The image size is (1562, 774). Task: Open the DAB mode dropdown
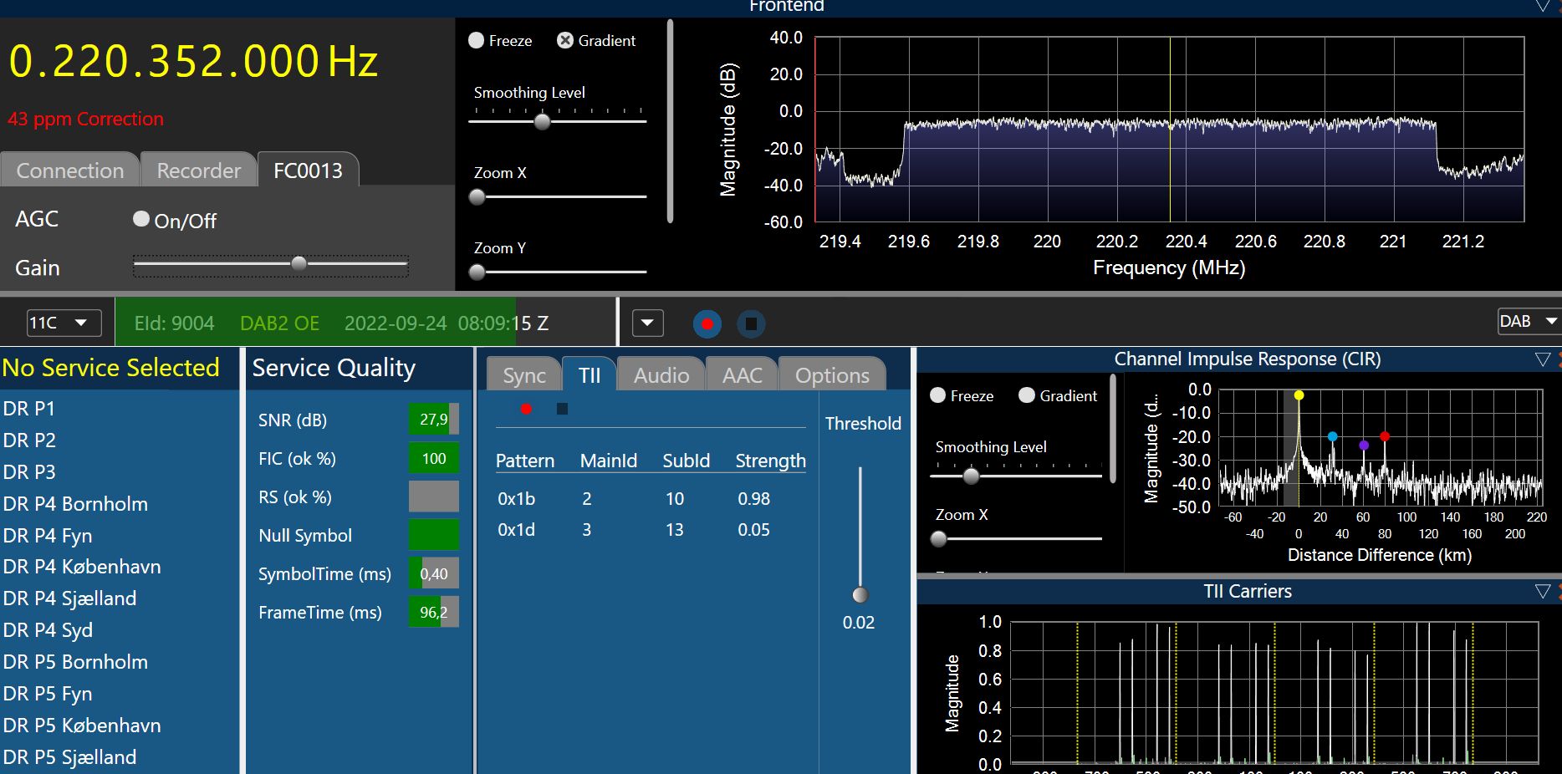(x=1529, y=321)
